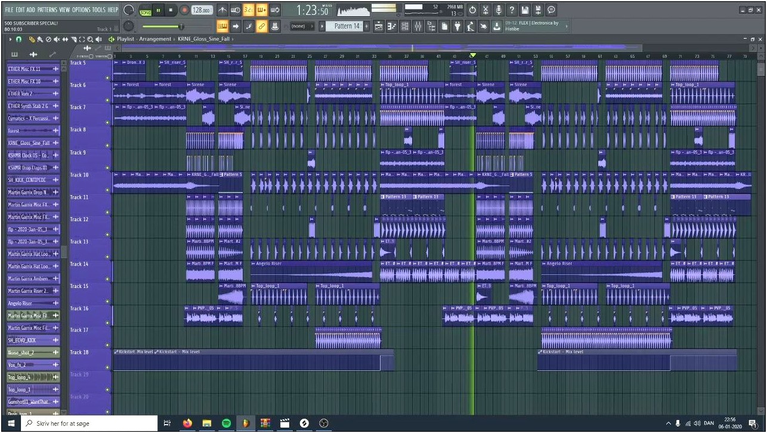Viewport: 767px width, 433px height.
Task: Toggle step editing icon
Action: (248, 26)
